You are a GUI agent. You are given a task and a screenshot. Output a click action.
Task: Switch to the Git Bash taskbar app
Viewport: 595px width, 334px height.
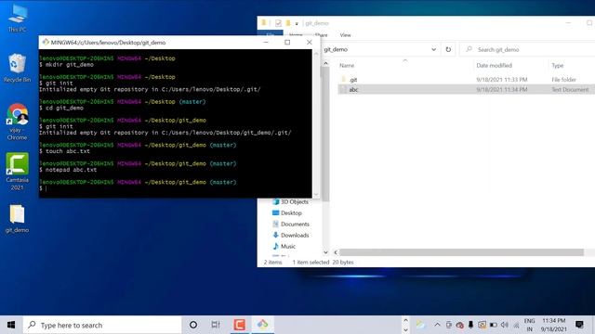point(262,325)
